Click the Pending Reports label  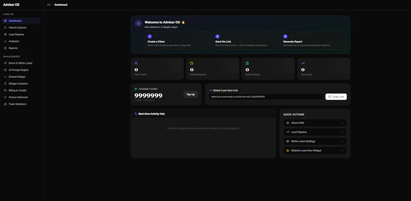click(x=198, y=74)
